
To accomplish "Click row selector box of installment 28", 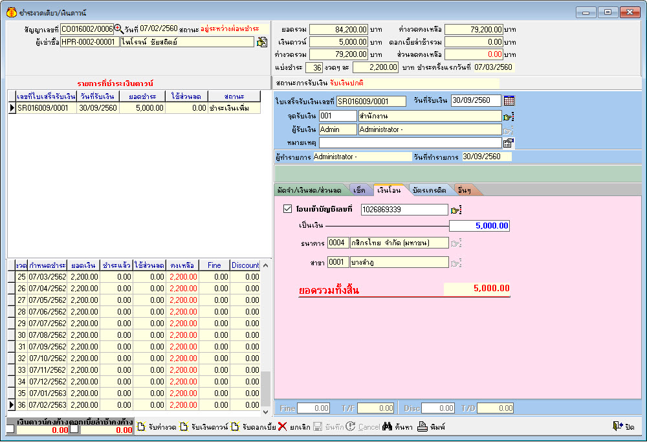I will (x=12, y=312).
